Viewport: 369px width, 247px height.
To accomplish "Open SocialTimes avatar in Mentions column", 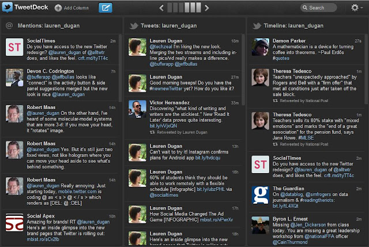I will (14, 47).
